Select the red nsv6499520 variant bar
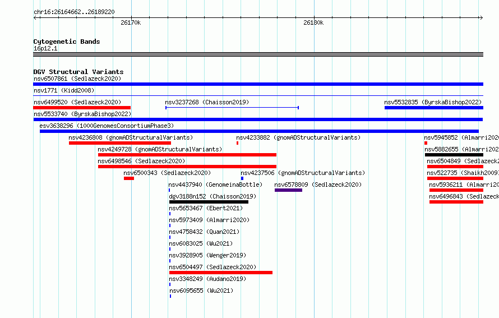 pos(82,108)
